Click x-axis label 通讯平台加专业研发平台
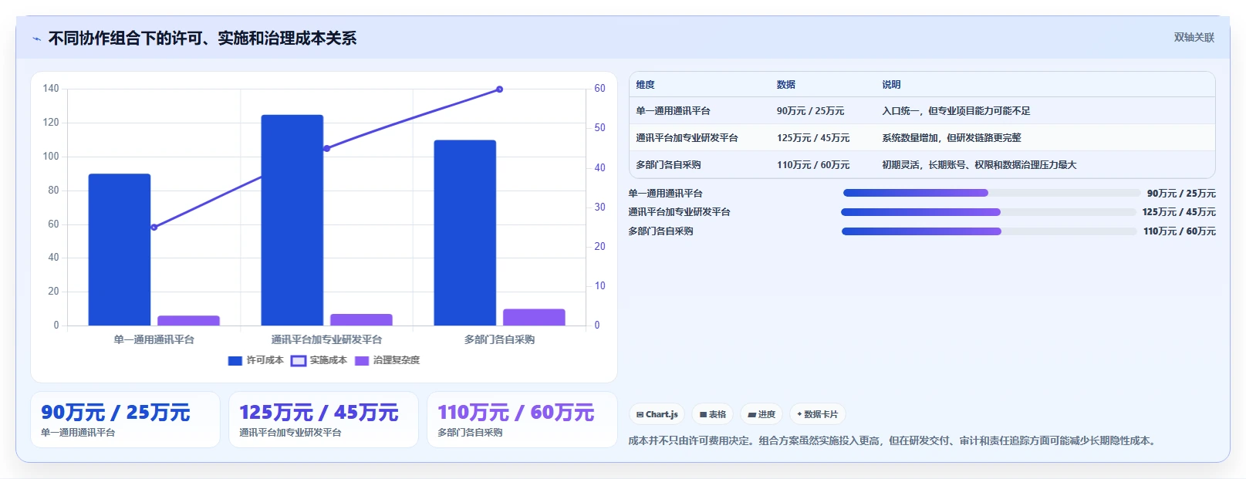 point(327,339)
